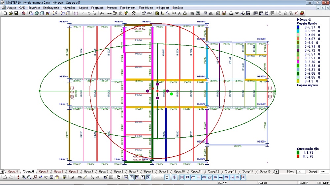Open the Στατικά menu
Image resolution: width=330 pixels, height=185 pixels.
pyautogui.click(x=112, y=8)
